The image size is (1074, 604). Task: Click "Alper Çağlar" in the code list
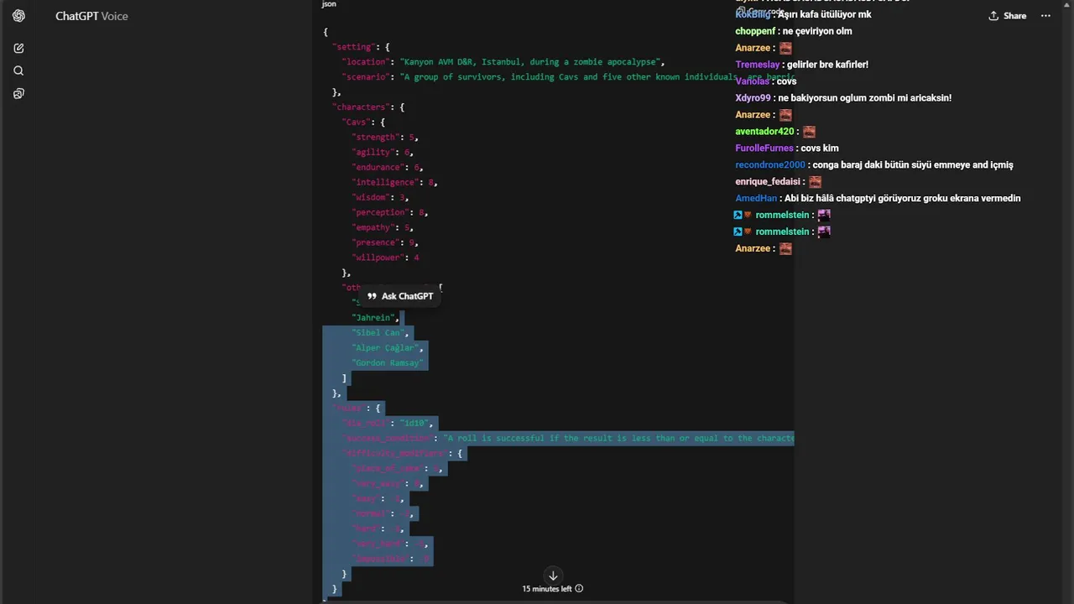tap(386, 348)
